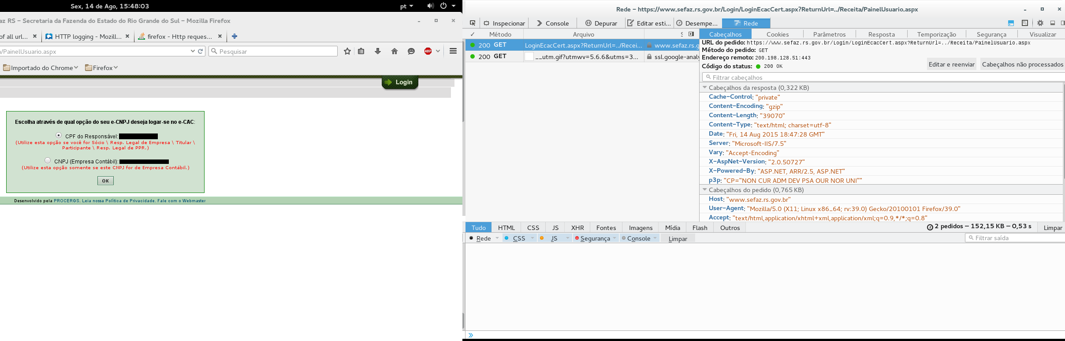Switch to the Console devtools panel
The width and height of the screenshot is (1065, 341).
click(x=553, y=23)
